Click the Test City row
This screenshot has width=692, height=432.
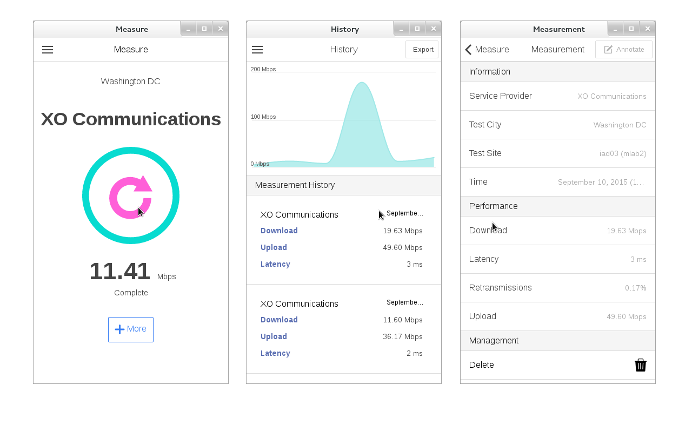558,125
